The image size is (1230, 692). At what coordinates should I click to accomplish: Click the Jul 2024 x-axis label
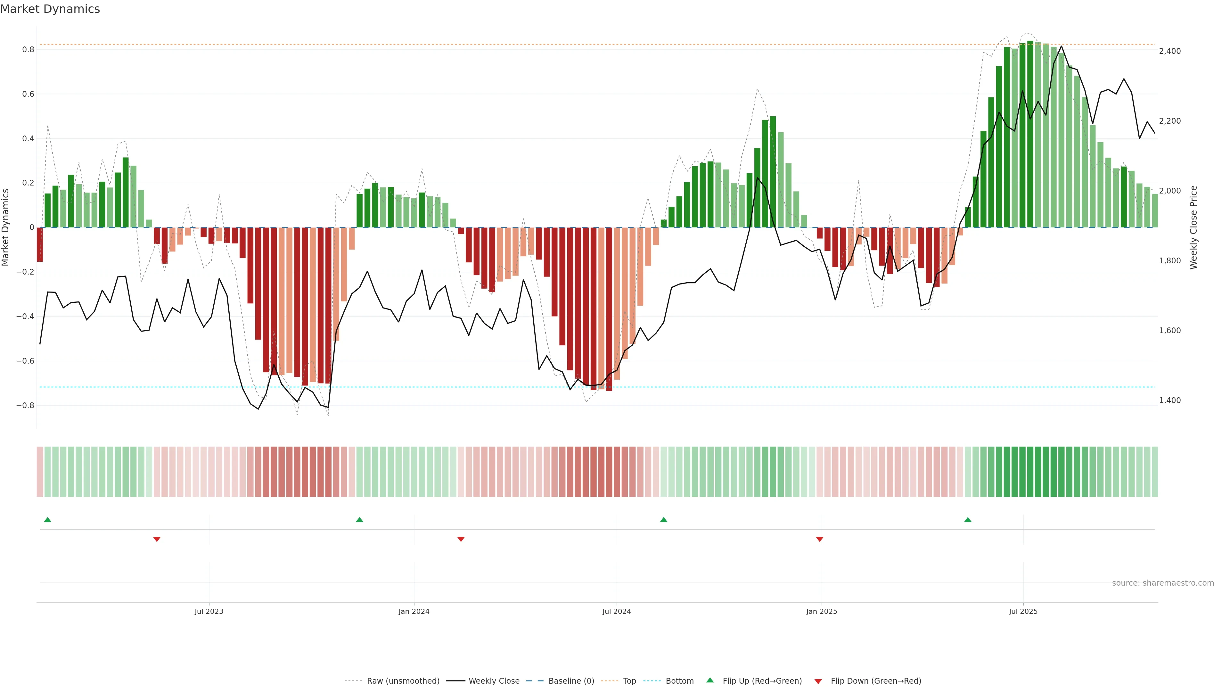pyautogui.click(x=616, y=611)
